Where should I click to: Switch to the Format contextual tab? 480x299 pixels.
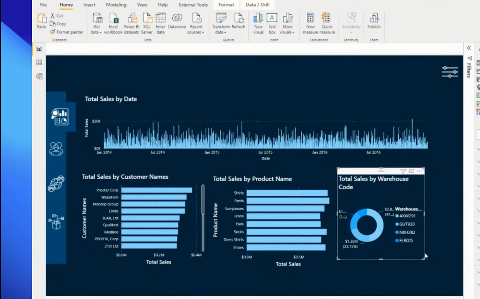pos(226,5)
